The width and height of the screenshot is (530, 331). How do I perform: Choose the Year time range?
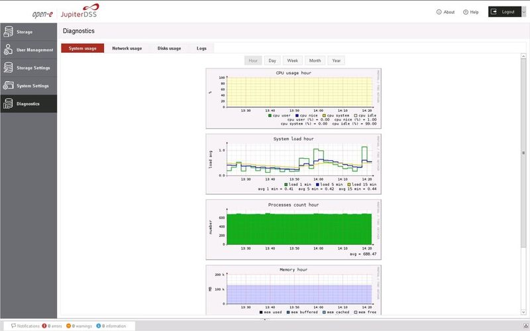point(336,60)
